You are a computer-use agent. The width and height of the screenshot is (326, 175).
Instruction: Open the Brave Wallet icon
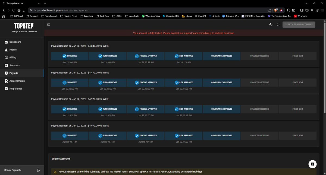[307, 10]
